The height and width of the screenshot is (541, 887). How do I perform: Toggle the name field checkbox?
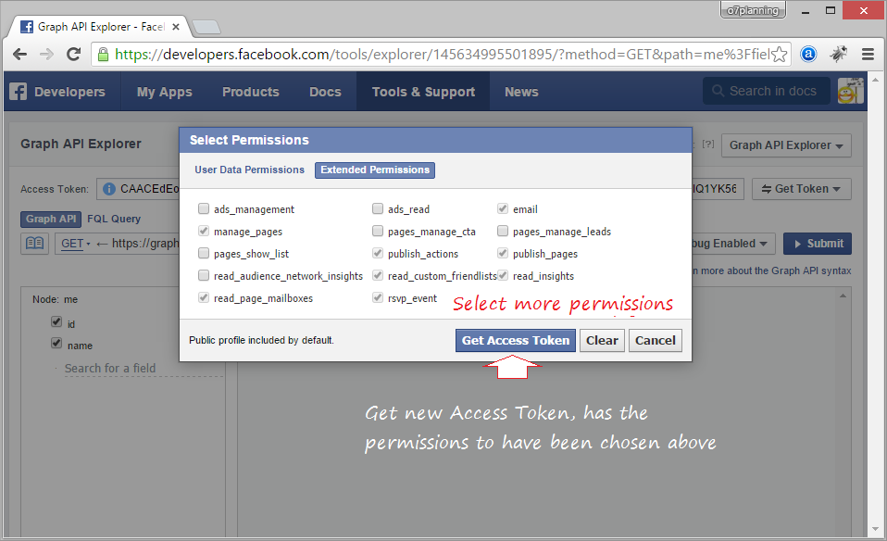(56, 344)
